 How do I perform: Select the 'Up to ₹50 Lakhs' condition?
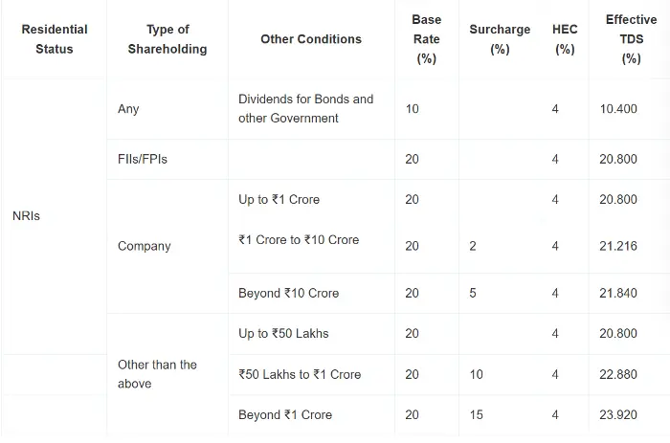coord(283,333)
